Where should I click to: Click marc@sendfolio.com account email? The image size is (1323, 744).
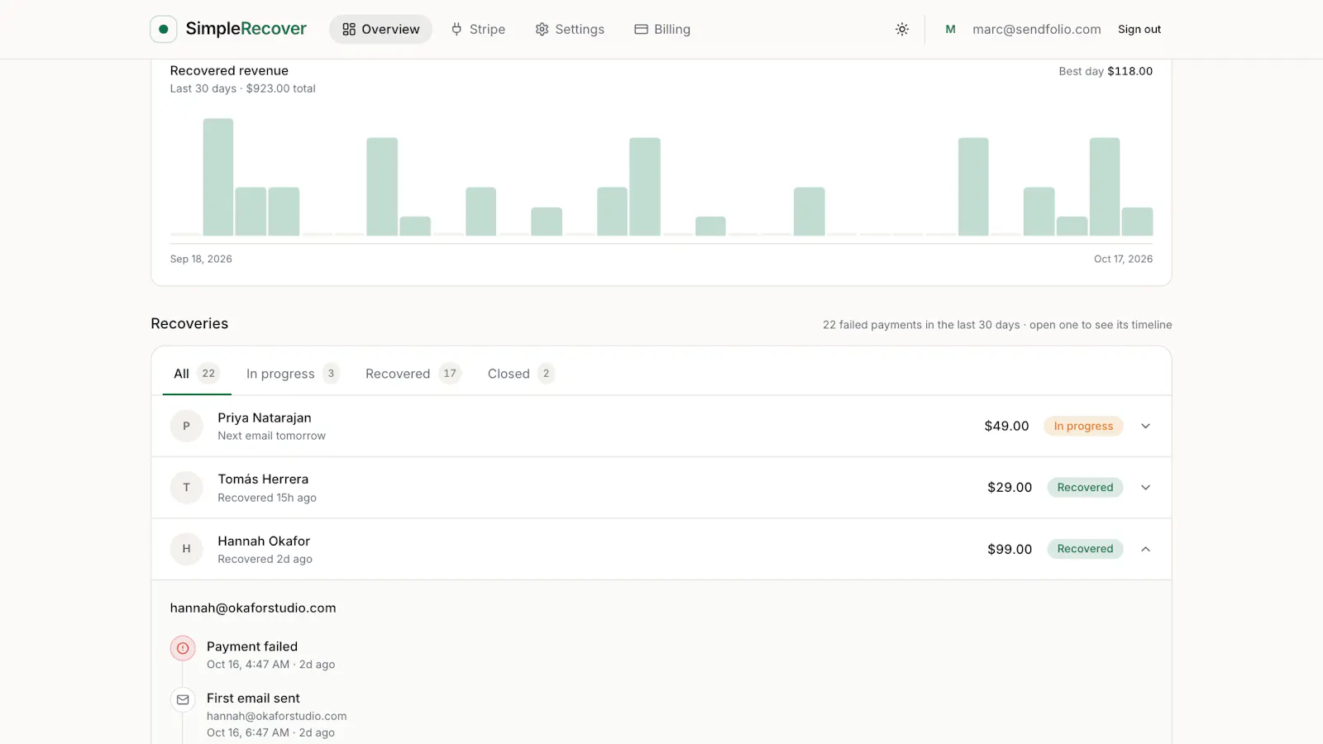point(1037,29)
